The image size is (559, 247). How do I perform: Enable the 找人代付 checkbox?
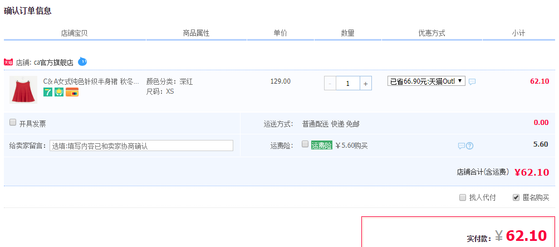click(463, 197)
